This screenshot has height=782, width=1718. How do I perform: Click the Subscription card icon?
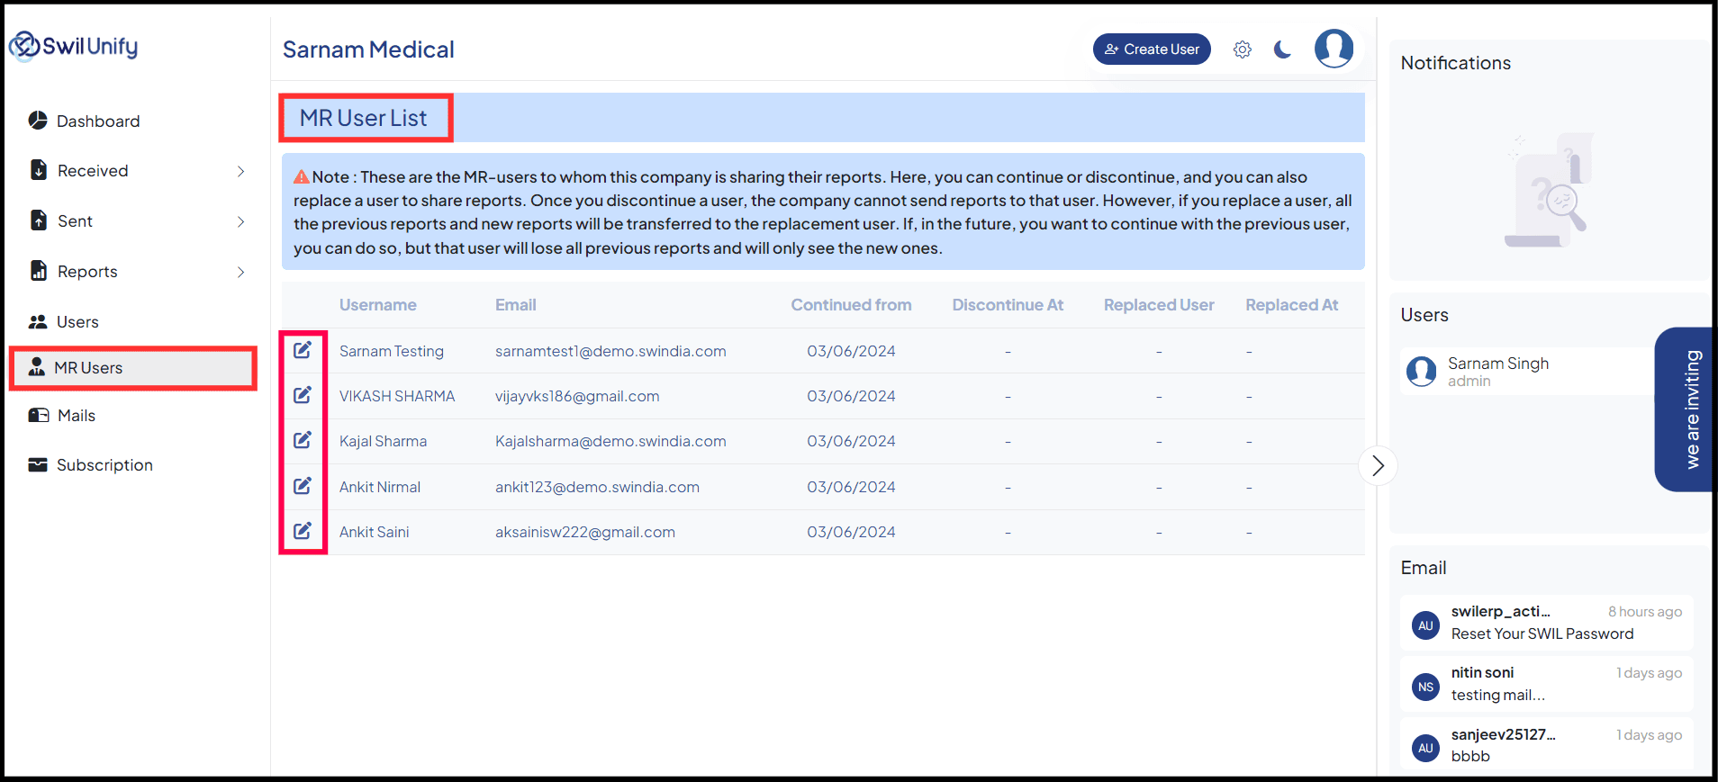tap(38, 464)
